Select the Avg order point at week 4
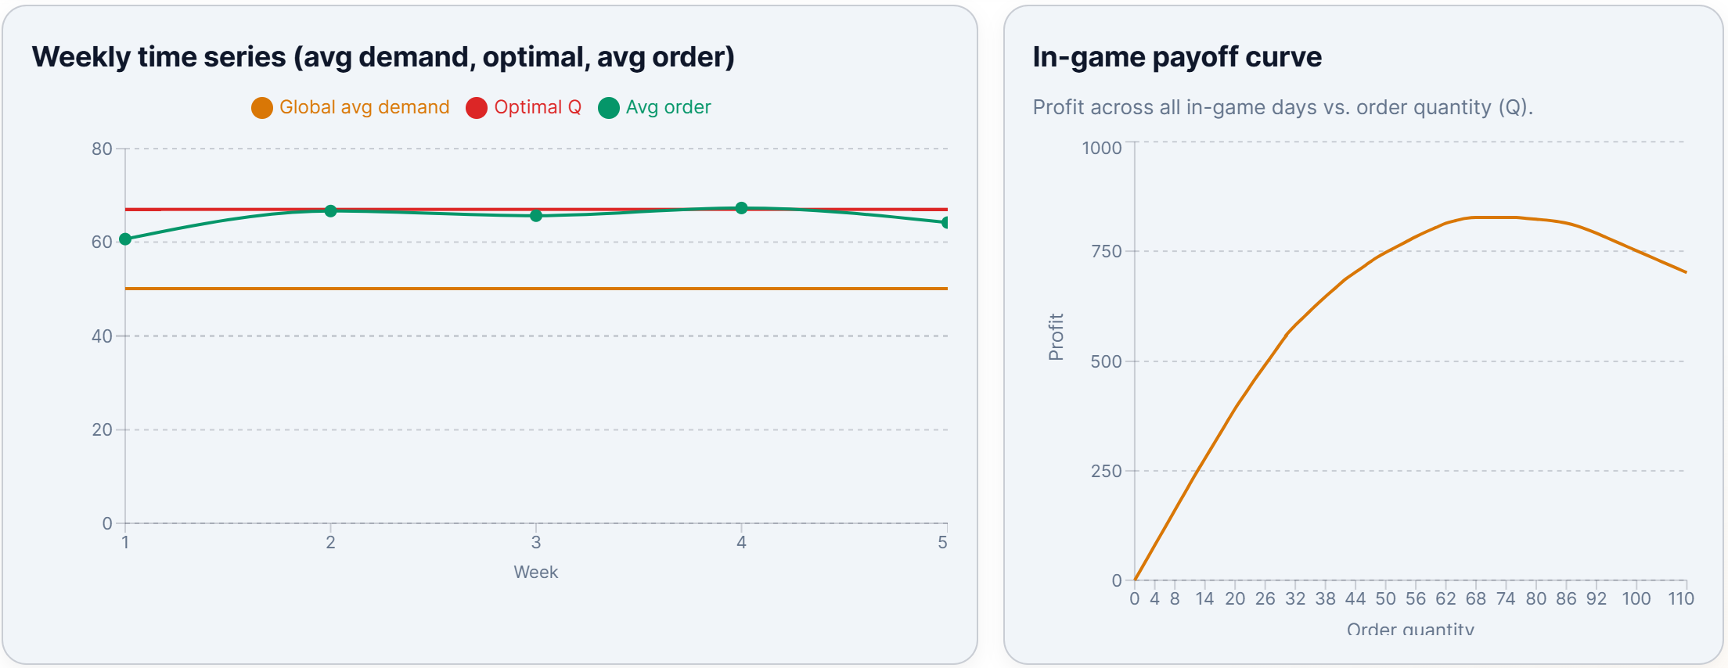 click(x=741, y=208)
